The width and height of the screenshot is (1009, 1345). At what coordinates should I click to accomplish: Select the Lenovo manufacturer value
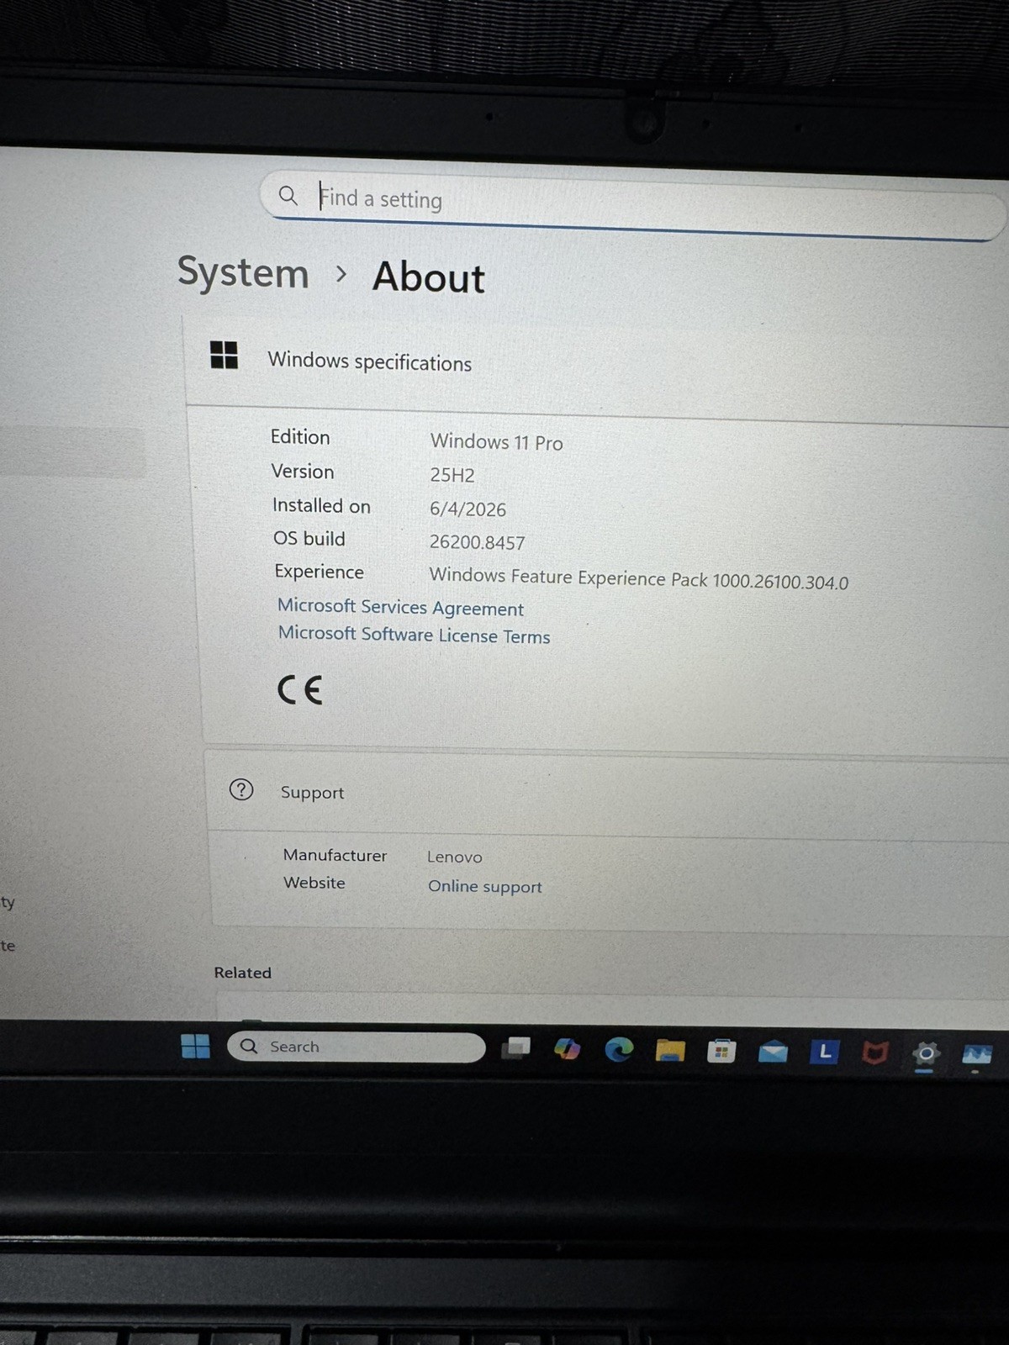[x=454, y=857]
